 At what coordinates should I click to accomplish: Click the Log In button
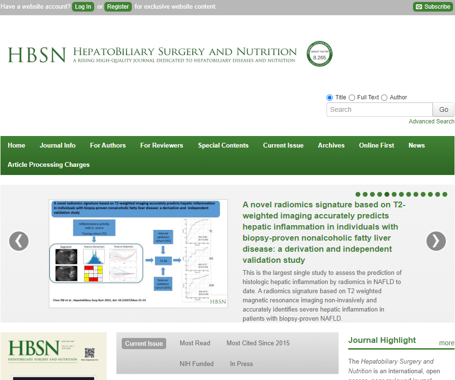(83, 7)
